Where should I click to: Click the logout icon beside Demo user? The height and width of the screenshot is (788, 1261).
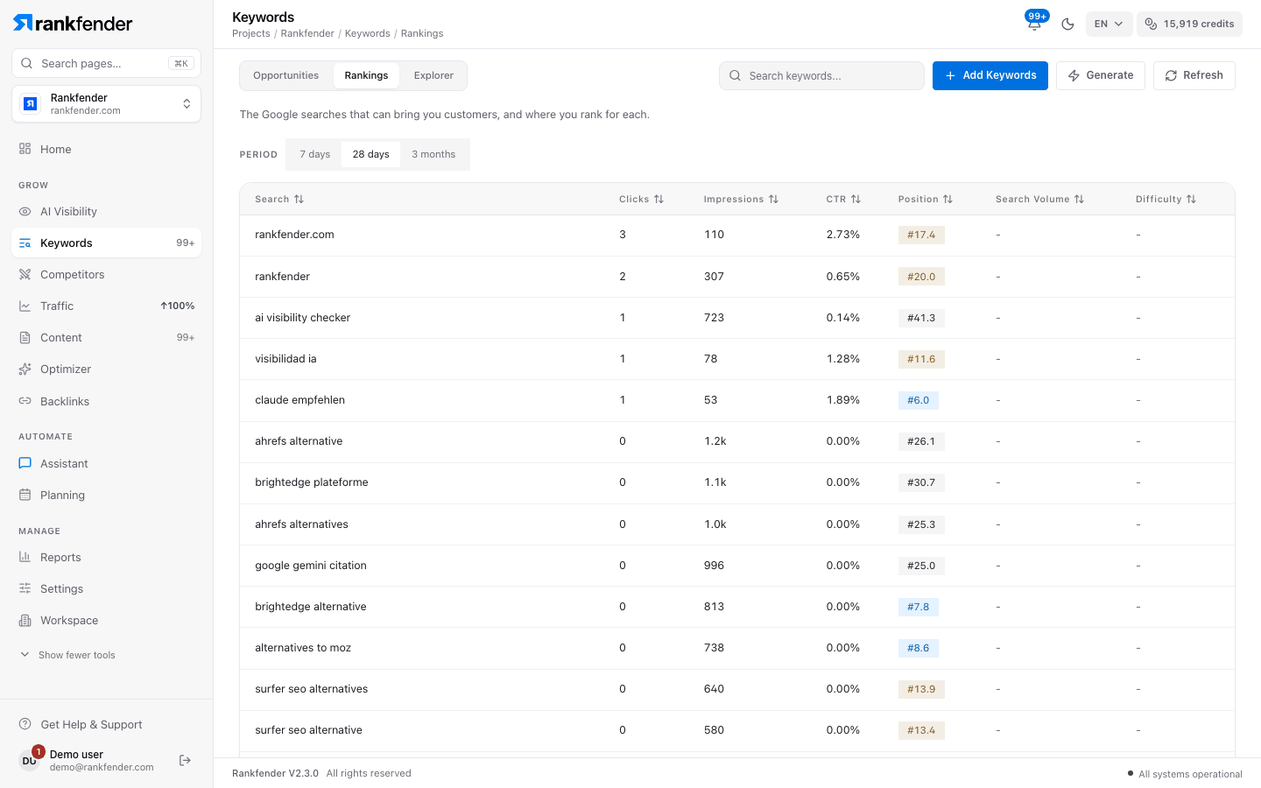185,760
